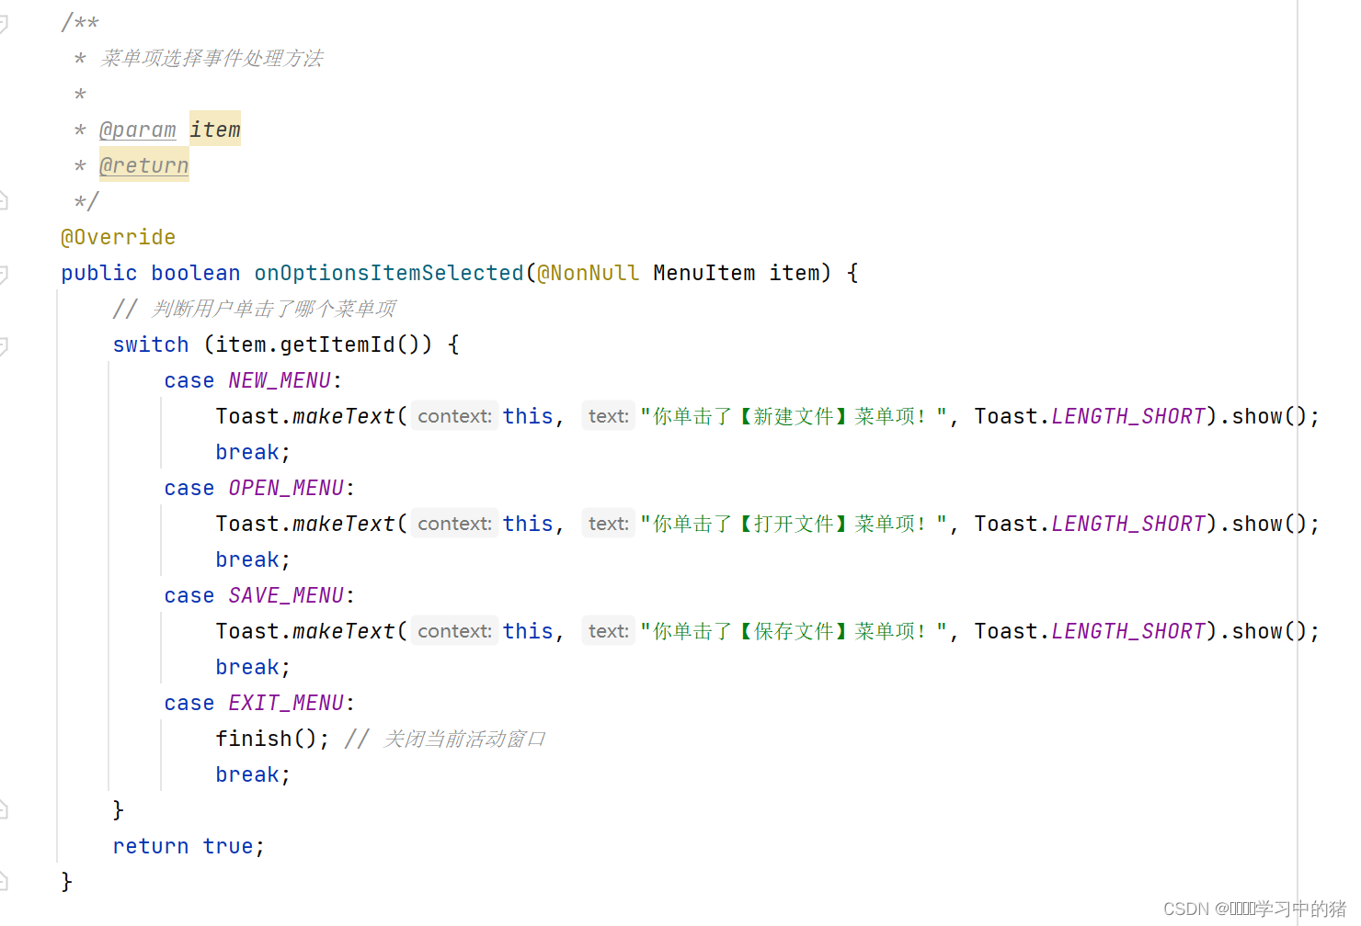Click the NEW_MENU case constant
This screenshot has height=926, width=1361.
[x=280, y=380]
